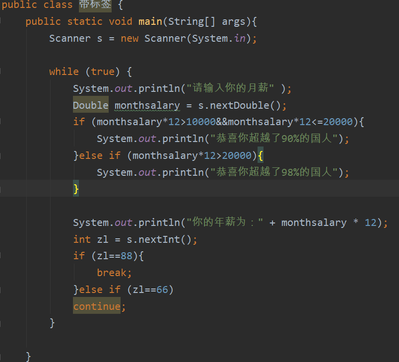Click the s.nextInt() call
This screenshot has width=399, height=362.
tap(159, 239)
